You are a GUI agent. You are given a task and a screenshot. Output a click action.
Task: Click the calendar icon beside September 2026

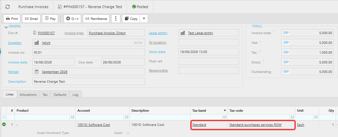coord(37,72)
